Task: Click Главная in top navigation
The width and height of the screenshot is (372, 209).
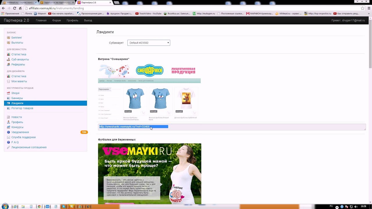Action: tap(41, 21)
